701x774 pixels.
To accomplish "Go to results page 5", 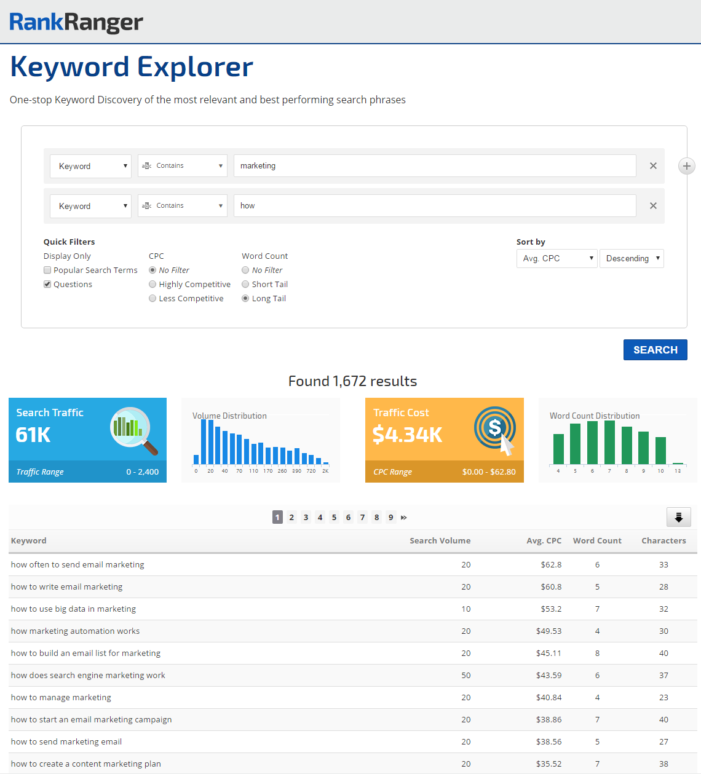I will click(x=334, y=518).
